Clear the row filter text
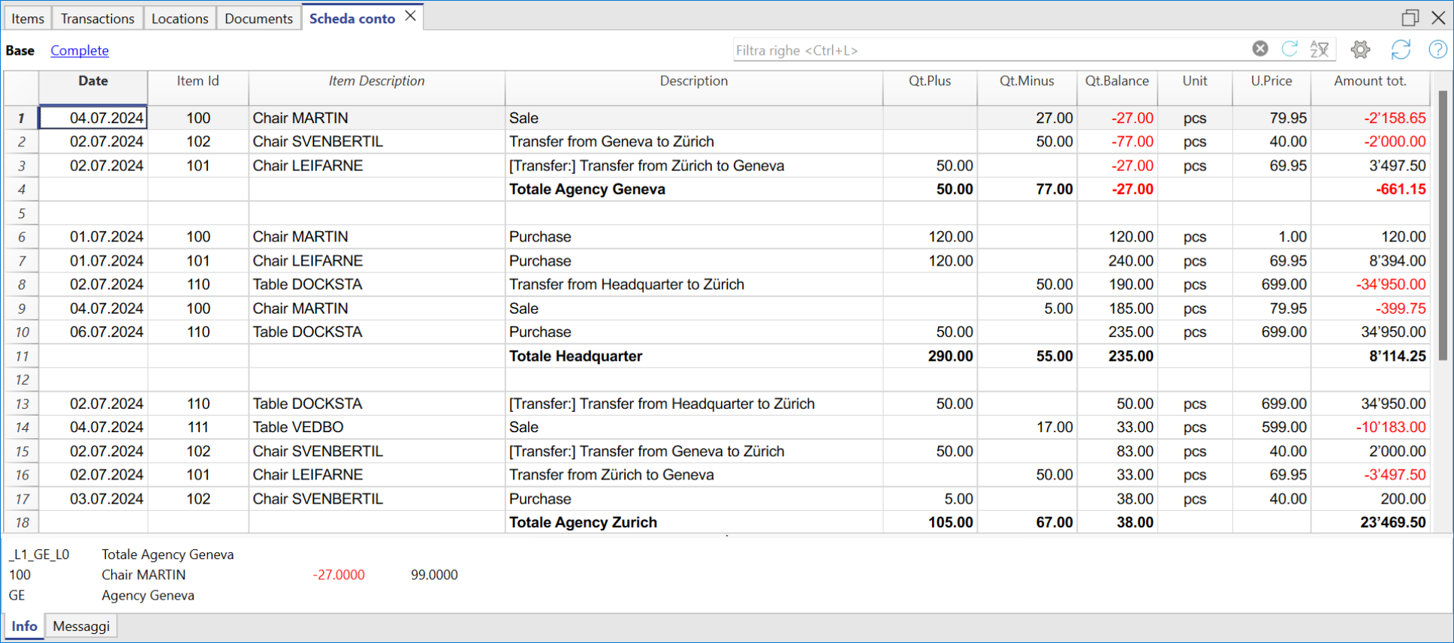 pos(1259,49)
